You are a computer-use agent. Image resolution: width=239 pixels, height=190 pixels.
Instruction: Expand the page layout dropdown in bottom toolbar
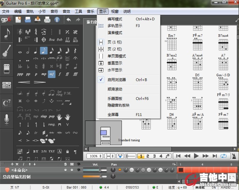pyautogui.click(x=110, y=156)
